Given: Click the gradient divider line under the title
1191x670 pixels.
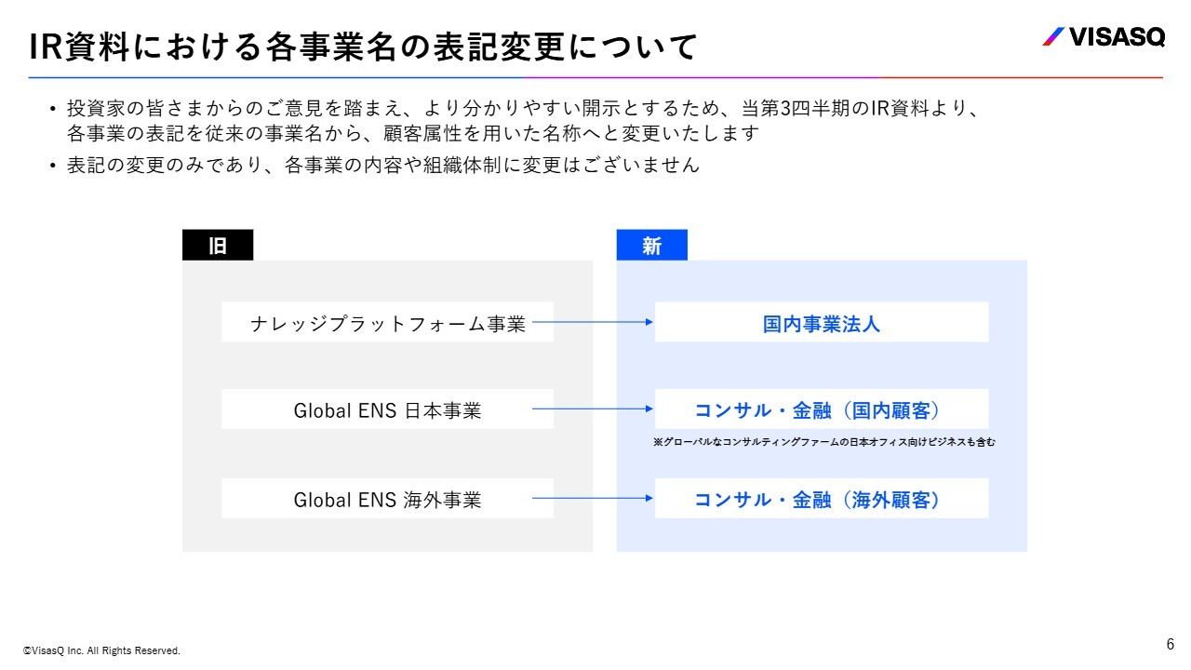Looking at the screenshot, I should tap(595, 77).
